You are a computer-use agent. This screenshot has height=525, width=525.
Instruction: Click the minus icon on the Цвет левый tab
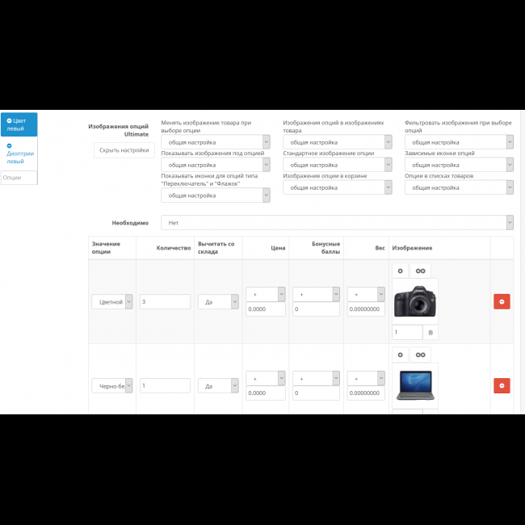[9, 121]
